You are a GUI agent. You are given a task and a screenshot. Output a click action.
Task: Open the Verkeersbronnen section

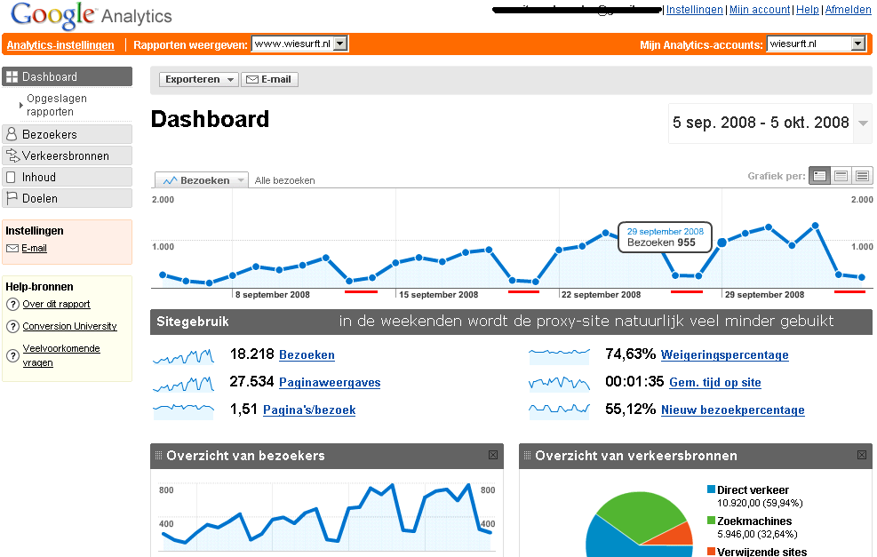click(x=68, y=155)
